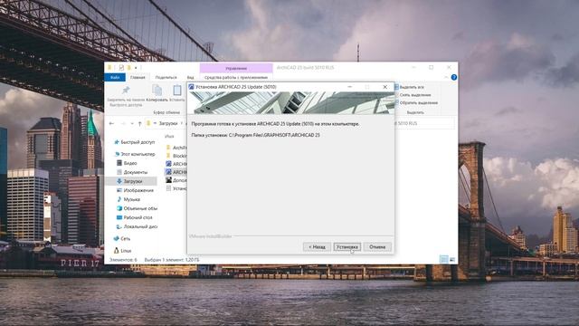Open the Explorer help question mark icon

click(x=454, y=77)
